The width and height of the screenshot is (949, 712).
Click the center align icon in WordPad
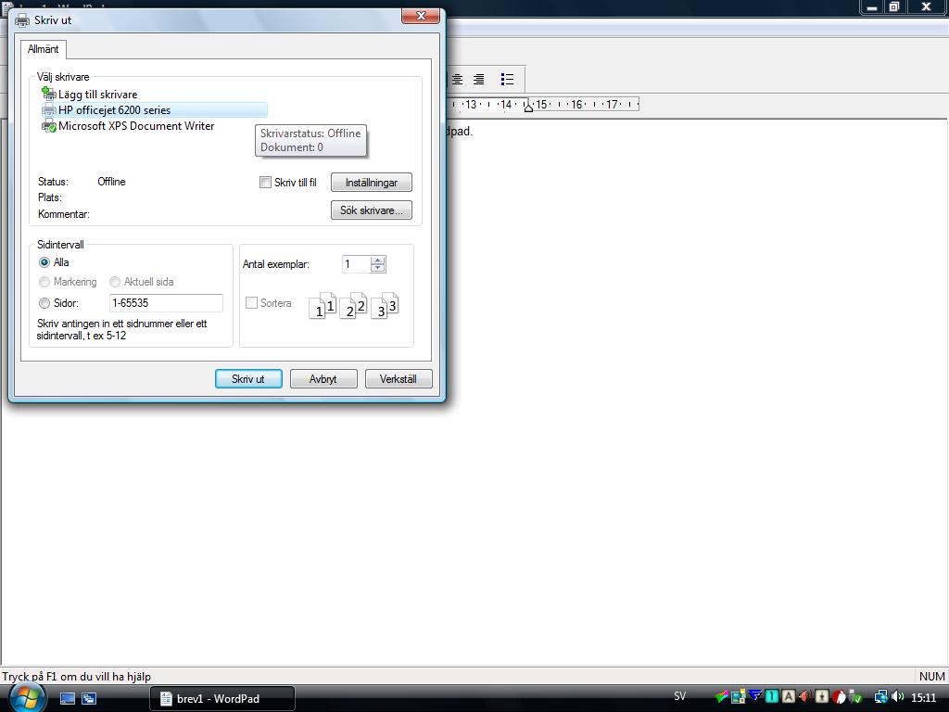[x=458, y=80]
